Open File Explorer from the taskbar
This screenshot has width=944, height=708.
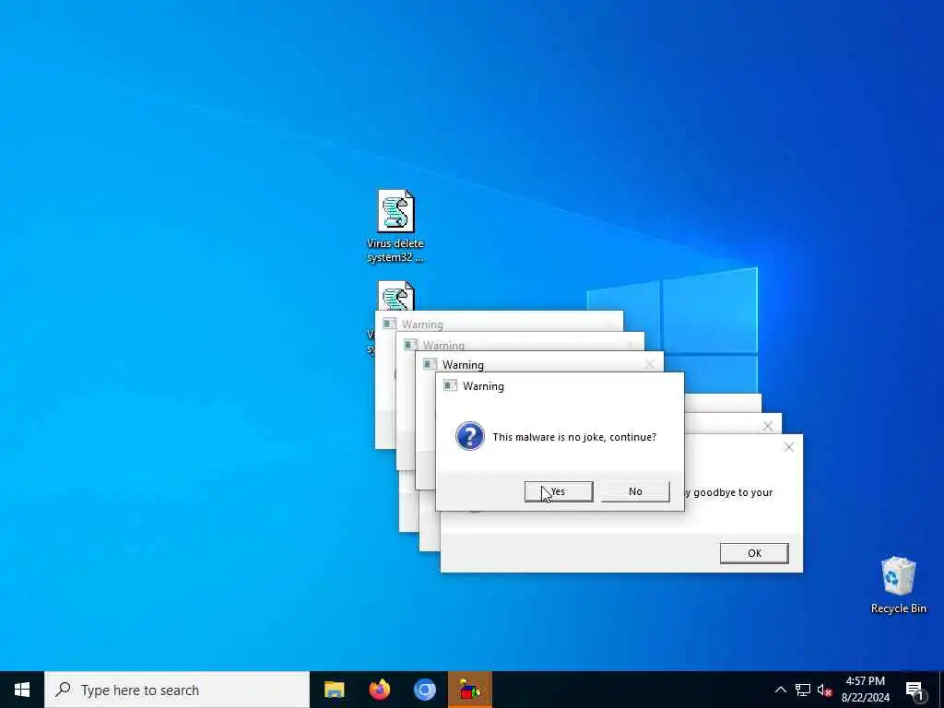pos(334,690)
